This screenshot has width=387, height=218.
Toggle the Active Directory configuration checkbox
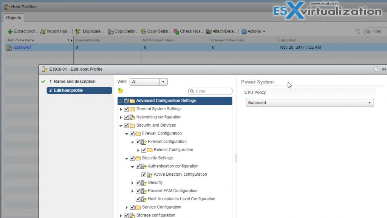pyautogui.click(x=144, y=174)
